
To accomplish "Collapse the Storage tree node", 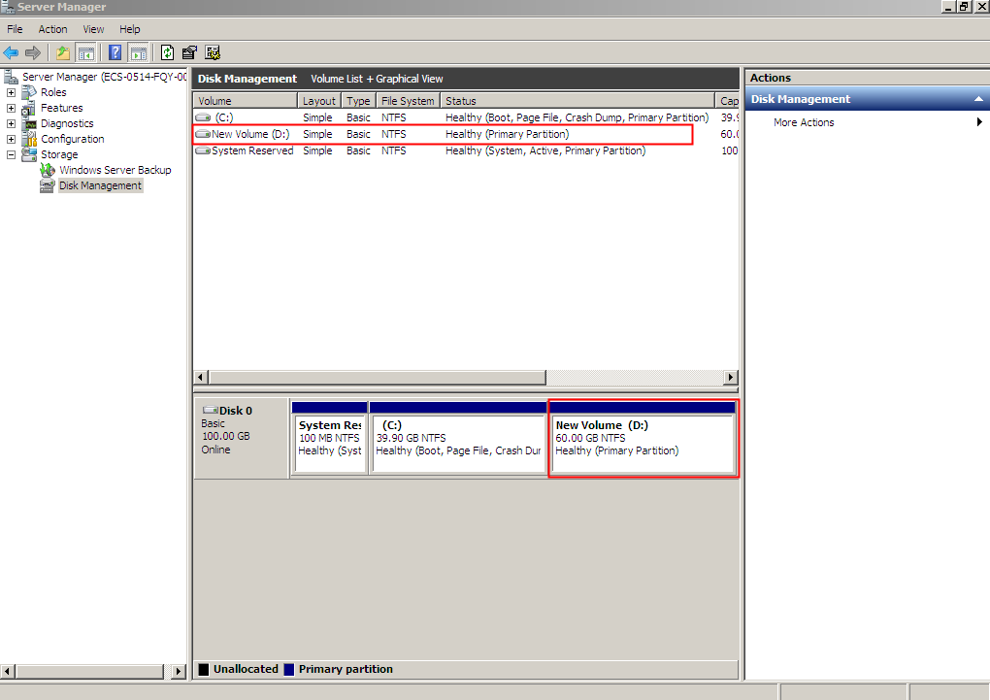I will click(x=11, y=154).
